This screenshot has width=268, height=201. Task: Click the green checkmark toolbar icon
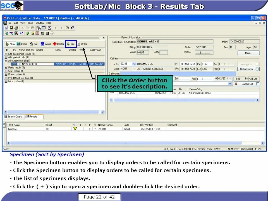(x=27, y=33)
